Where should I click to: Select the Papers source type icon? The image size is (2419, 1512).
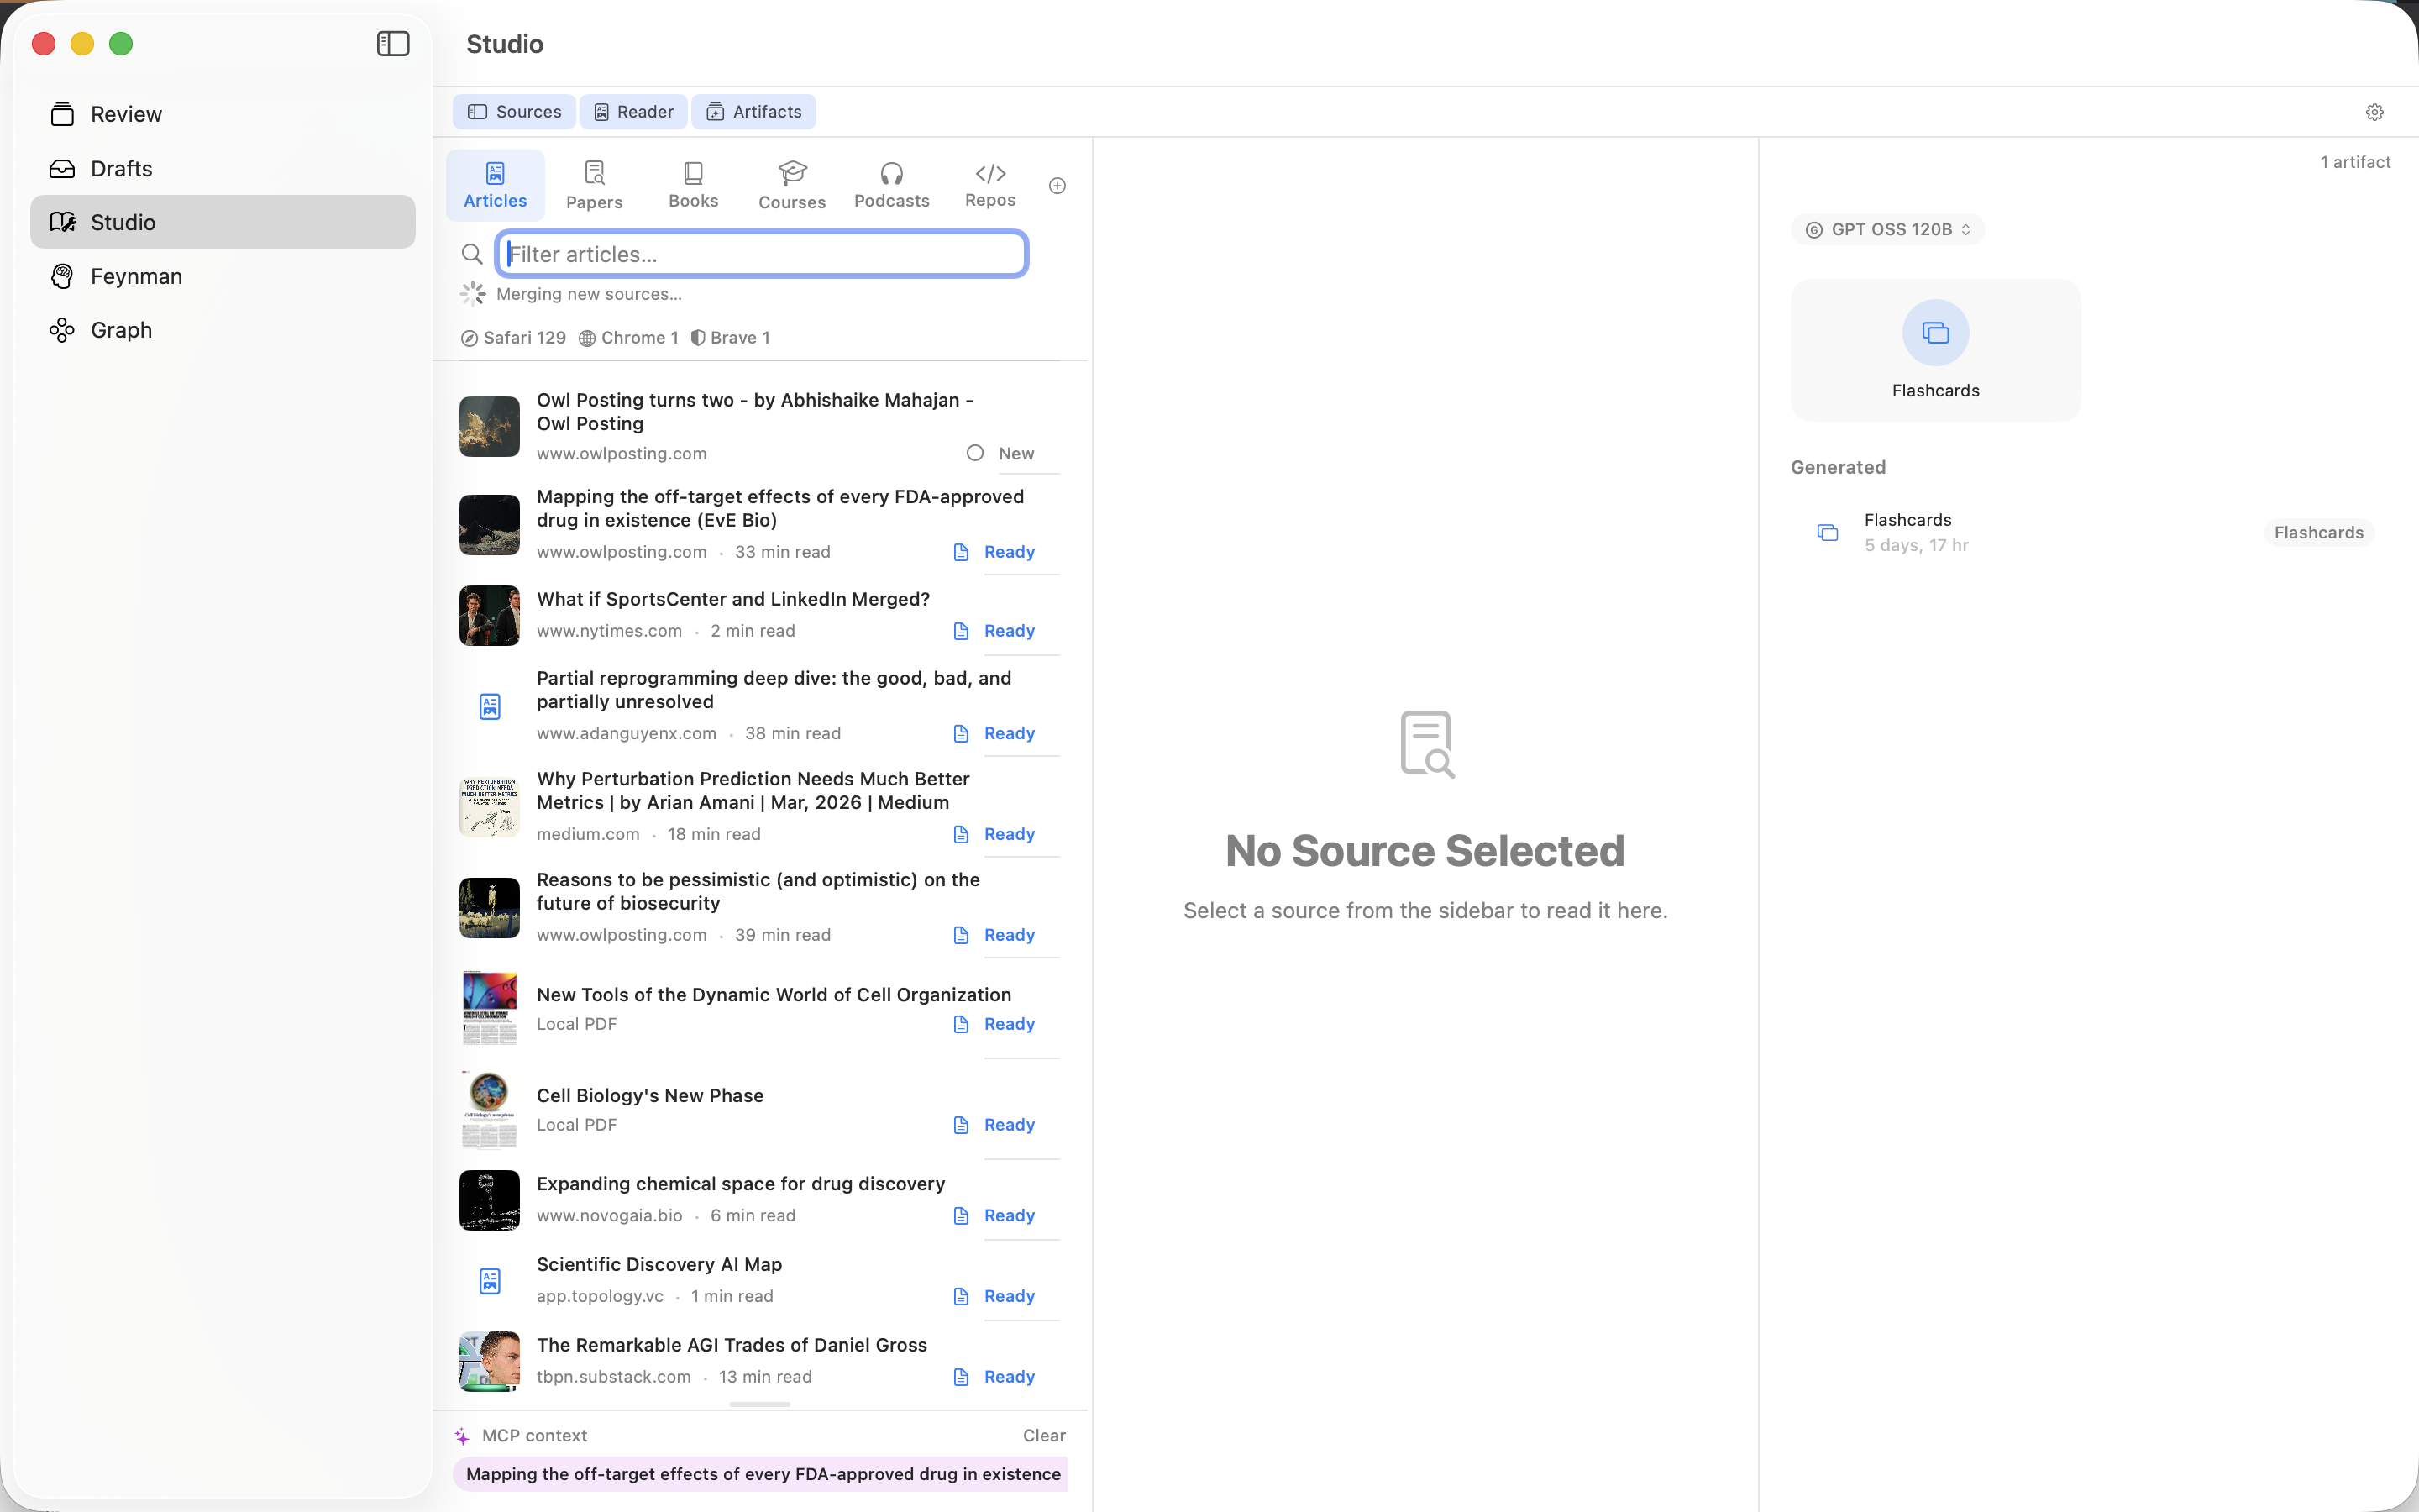[x=594, y=183]
